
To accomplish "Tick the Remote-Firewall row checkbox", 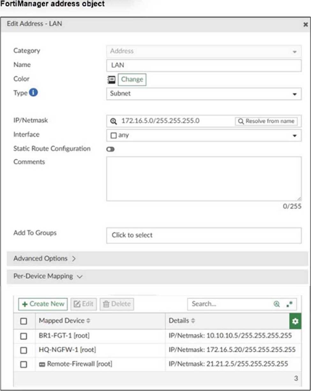I will pos(24,364).
